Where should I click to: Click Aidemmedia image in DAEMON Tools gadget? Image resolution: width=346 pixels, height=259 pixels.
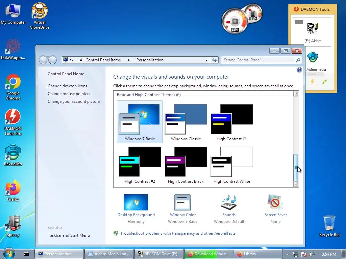[313, 61]
